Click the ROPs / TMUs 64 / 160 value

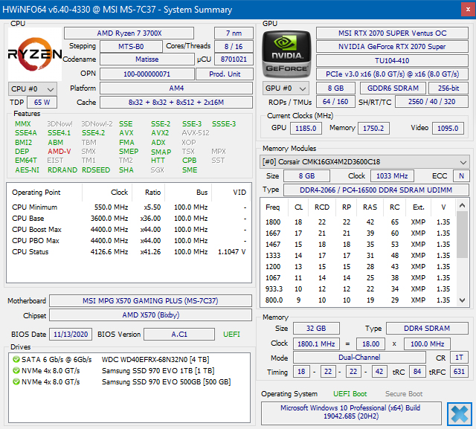335,102
